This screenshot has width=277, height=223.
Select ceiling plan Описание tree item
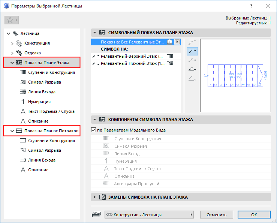38,170
